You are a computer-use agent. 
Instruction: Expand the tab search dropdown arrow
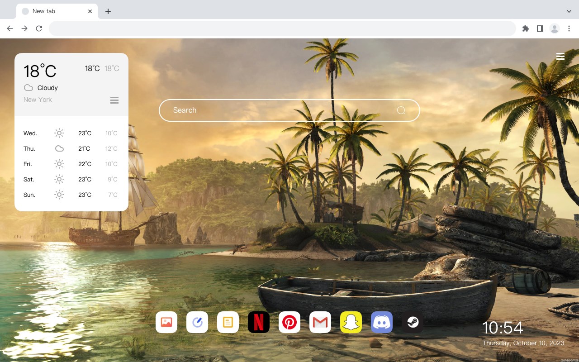point(569,11)
